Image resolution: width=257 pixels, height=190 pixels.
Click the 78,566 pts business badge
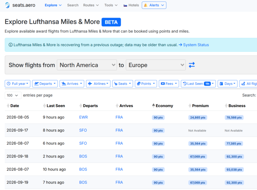pyautogui.click(x=234, y=117)
